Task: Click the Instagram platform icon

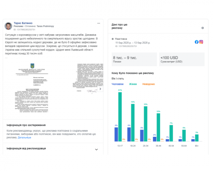Action: pyautogui.click(x=201, y=42)
